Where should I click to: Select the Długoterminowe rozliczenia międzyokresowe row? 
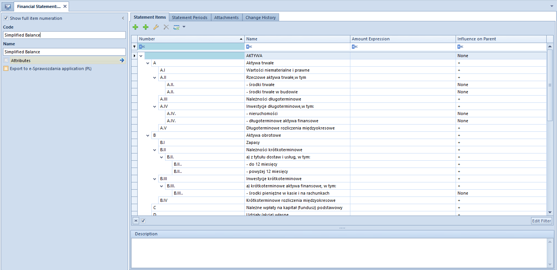pyautogui.click(x=339, y=128)
